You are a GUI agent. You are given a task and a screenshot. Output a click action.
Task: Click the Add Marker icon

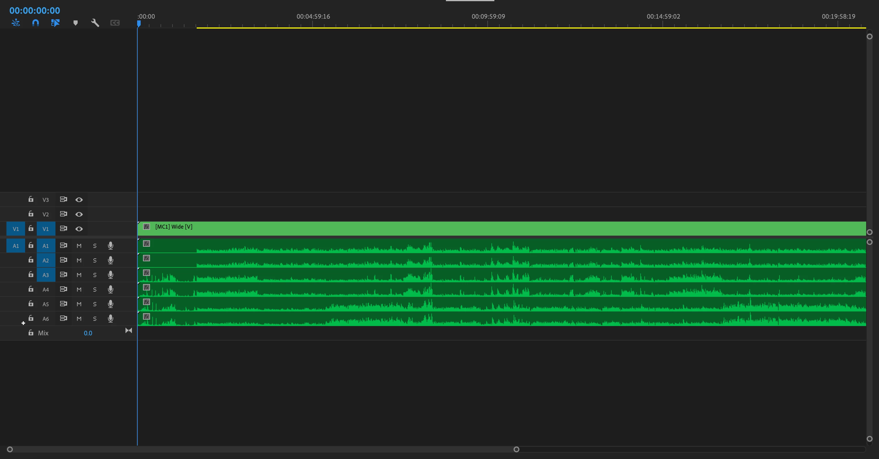click(75, 23)
